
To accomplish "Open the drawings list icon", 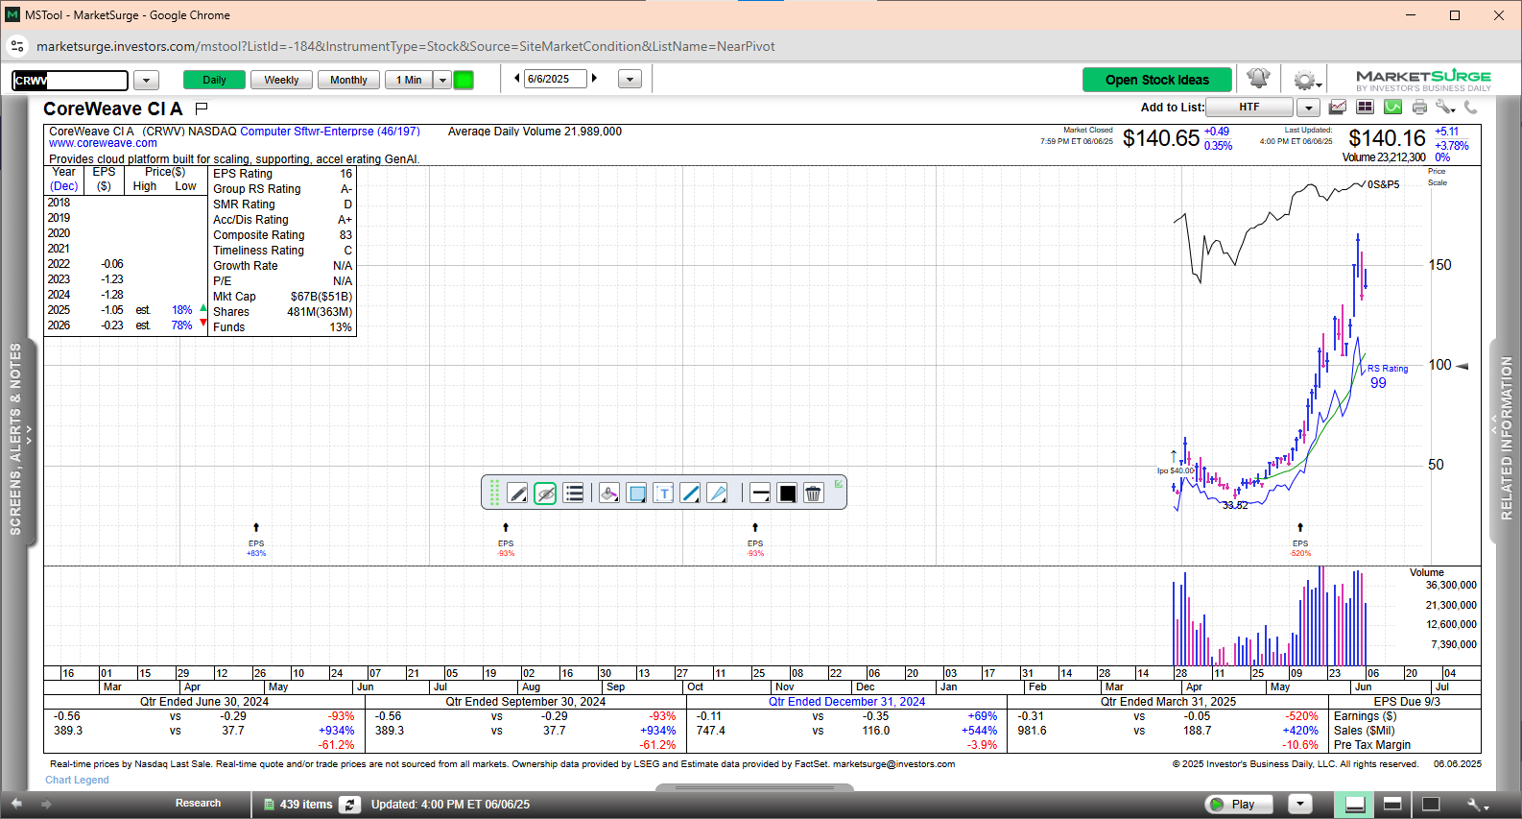I will click(574, 494).
